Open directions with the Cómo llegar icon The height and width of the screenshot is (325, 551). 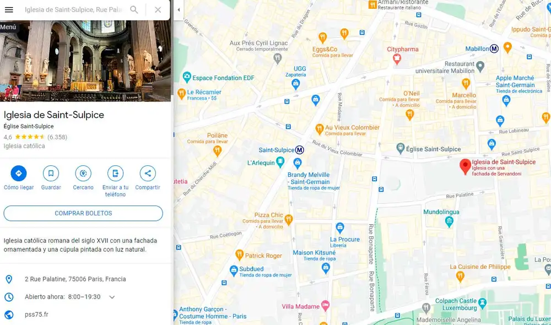(18, 174)
